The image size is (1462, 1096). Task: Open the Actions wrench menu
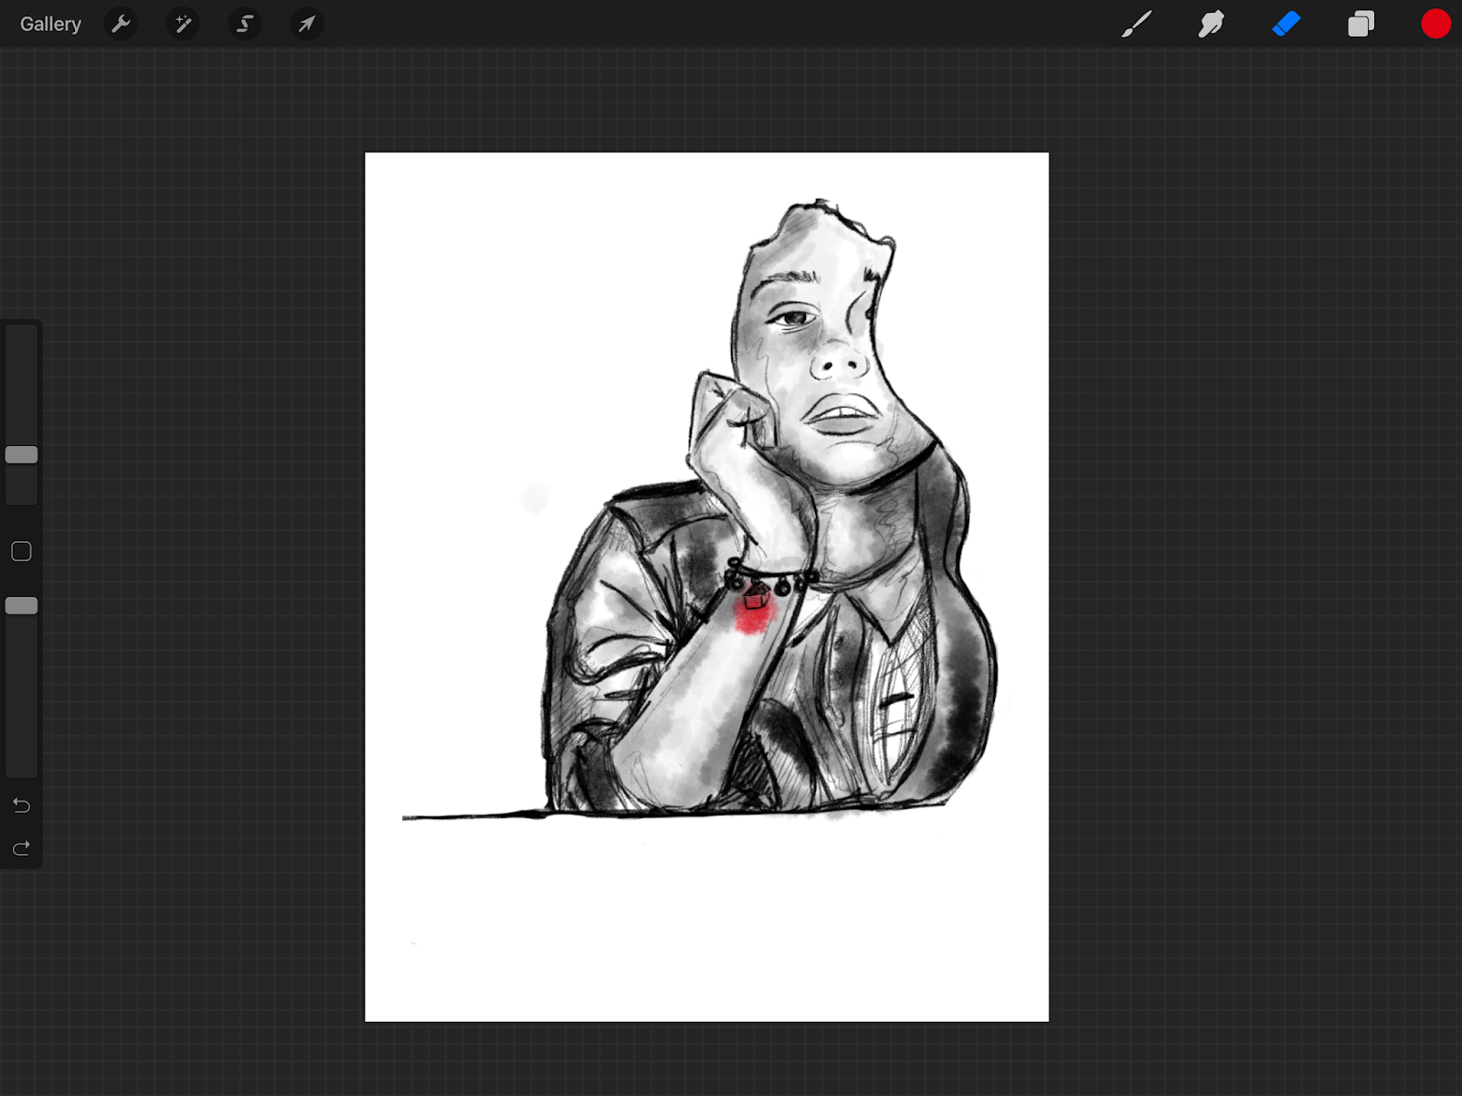coord(121,24)
